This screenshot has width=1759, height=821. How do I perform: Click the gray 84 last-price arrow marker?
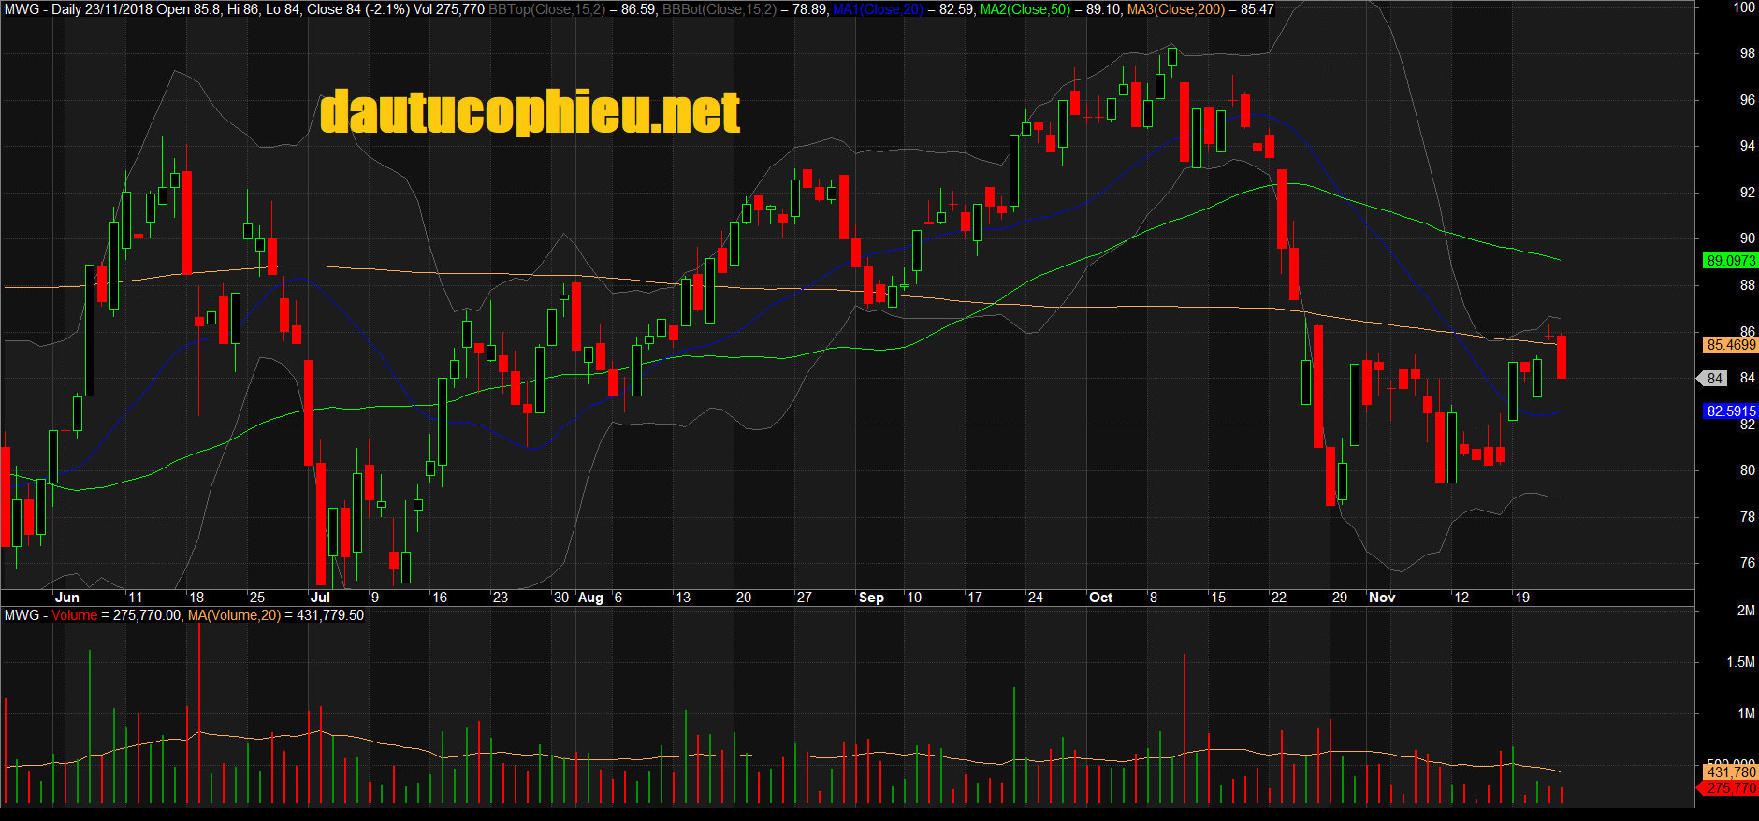point(1712,379)
